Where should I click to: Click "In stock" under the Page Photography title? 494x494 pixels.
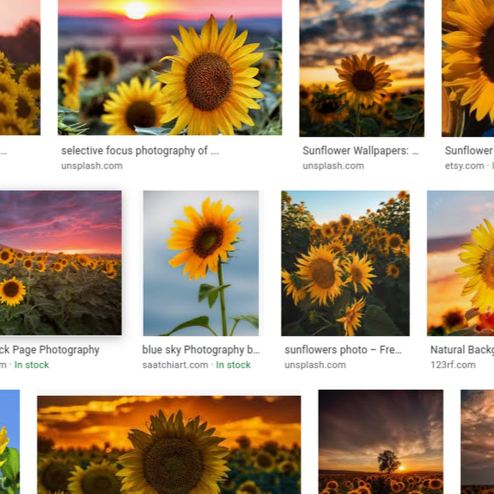(x=31, y=365)
